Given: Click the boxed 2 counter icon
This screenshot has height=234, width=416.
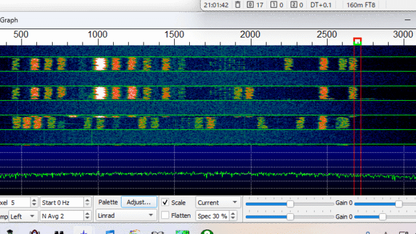Looking at the screenshot, I should pos(293,5).
